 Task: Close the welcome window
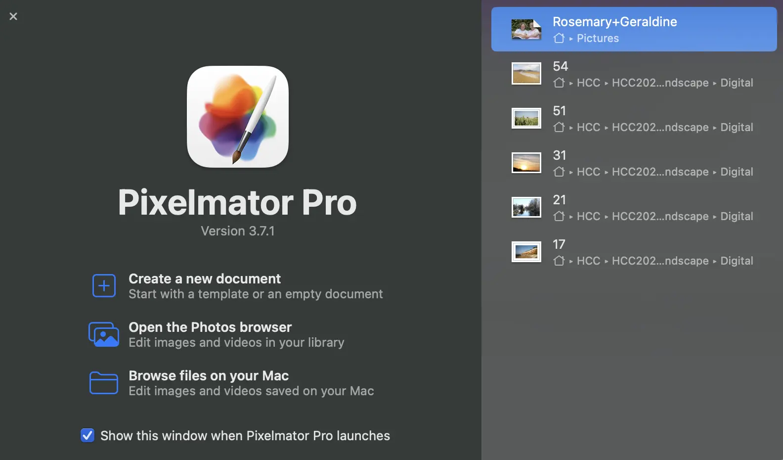coord(13,16)
